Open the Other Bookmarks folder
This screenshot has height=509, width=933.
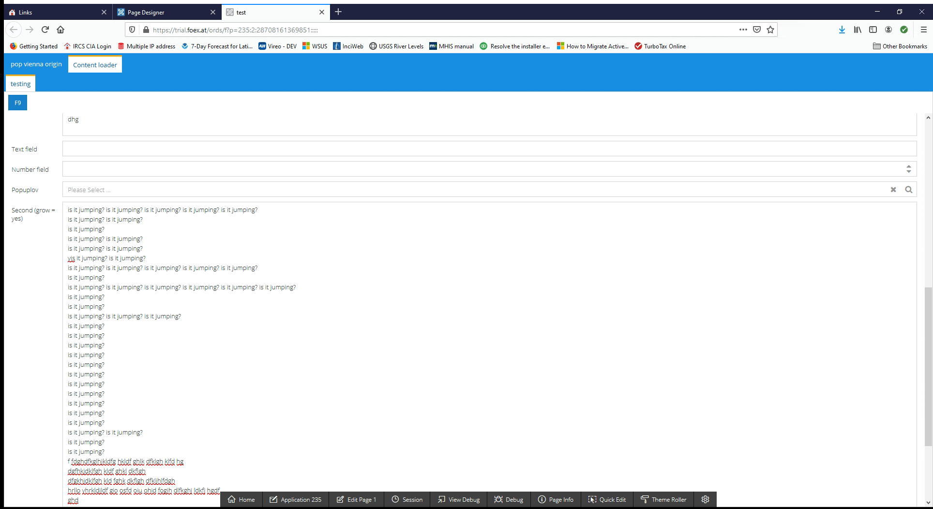click(900, 46)
